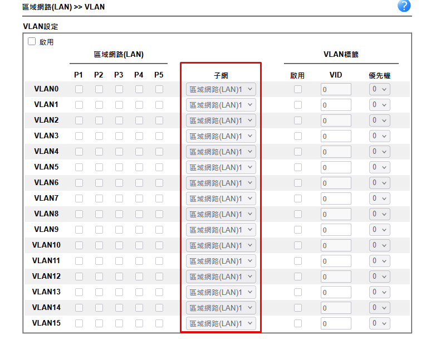The width and height of the screenshot is (426, 339).
Task: Tick P5 port for VLAN5
Action: (x=159, y=167)
